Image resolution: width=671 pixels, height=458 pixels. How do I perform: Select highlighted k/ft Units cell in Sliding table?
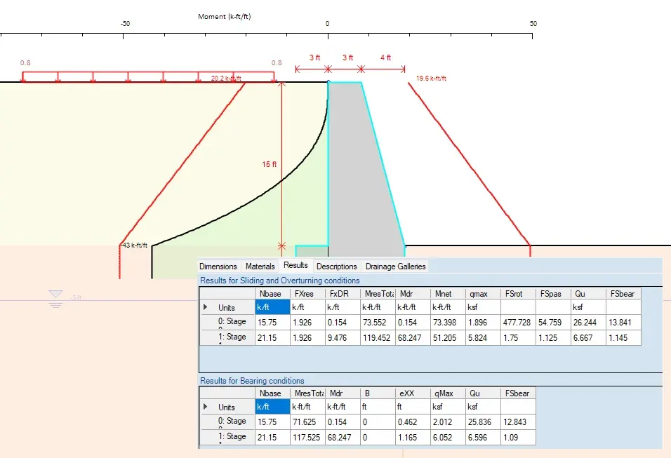(272, 307)
